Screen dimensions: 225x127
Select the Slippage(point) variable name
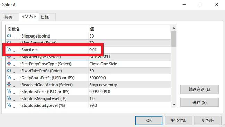(35, 36)
